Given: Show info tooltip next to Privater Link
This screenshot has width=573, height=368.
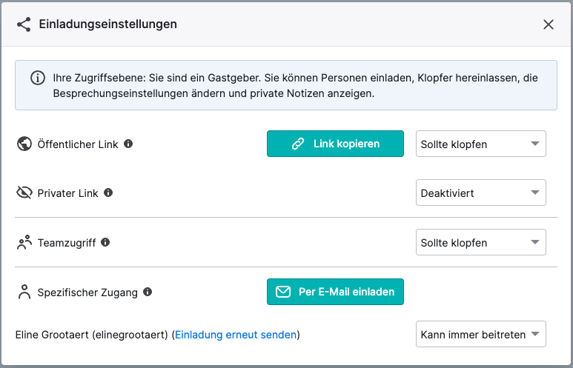Looking at the screenshot, I should pyautogui.click(x=108, y=193).
